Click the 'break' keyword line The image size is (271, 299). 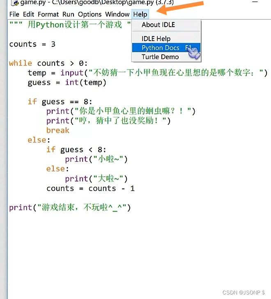pos(58,131)
